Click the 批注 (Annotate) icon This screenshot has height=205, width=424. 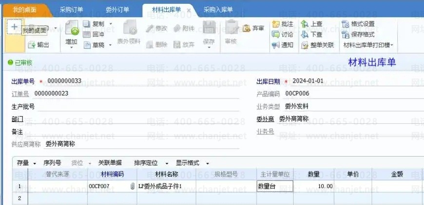coord(275,24)
